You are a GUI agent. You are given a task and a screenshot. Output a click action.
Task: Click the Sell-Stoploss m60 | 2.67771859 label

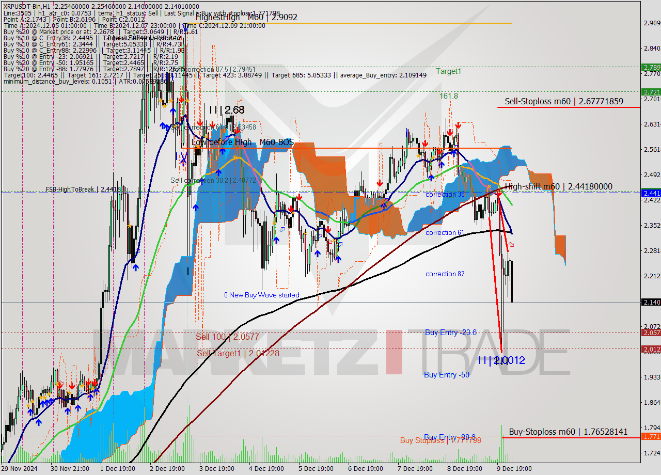(x=564, y=102)
